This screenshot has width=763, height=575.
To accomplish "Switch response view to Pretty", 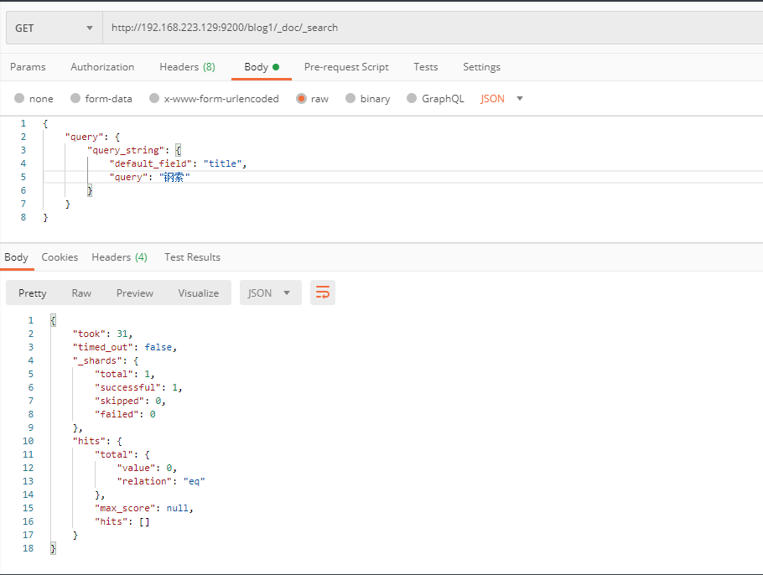I will [x=33, y=293].
